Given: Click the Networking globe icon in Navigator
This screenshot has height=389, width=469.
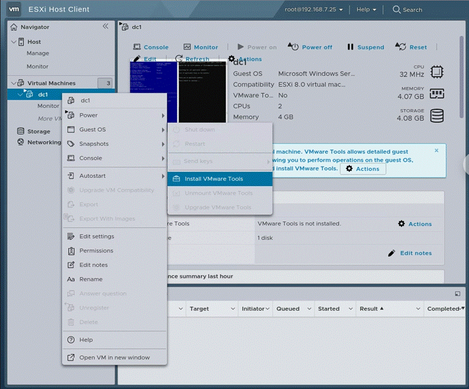Looking at the screenshot, I should [20, 142].
